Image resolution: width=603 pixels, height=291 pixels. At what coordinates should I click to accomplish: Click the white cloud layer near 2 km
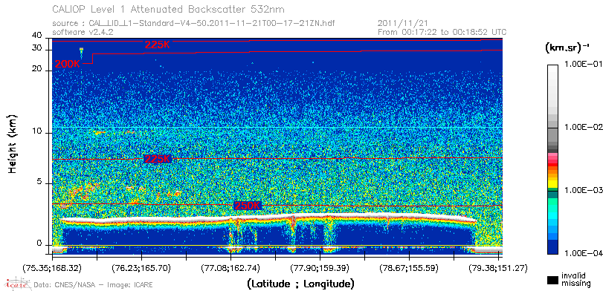[269, 218]
